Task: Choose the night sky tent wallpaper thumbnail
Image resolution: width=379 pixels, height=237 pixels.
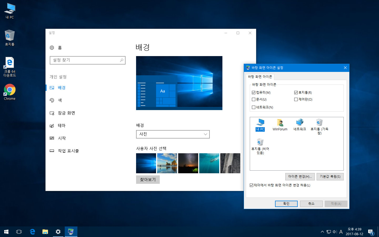Action: click(188, 163)
